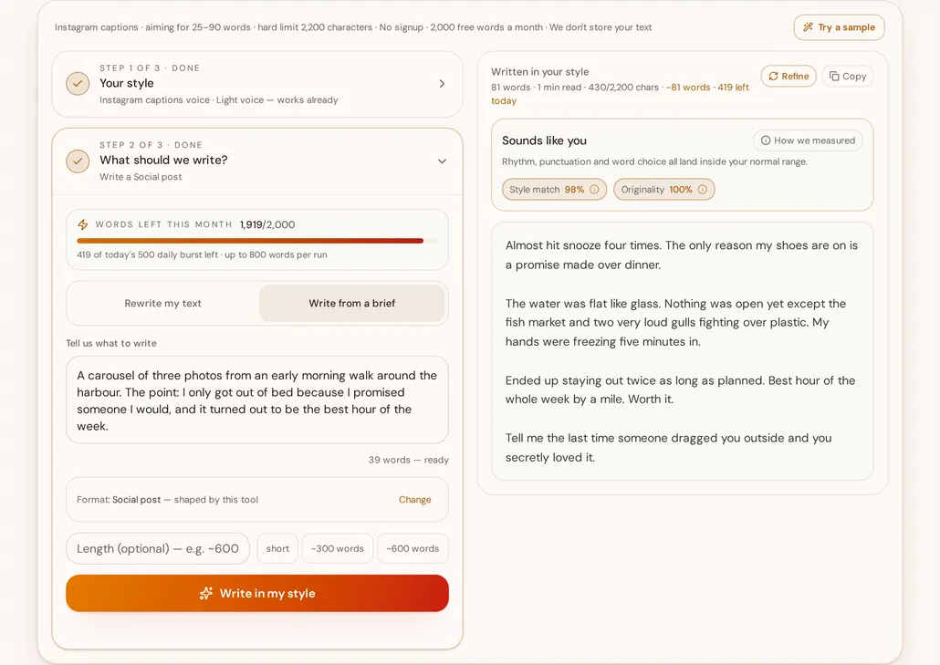Choose the ~600 words preset
940x665 pixels.
pos(413,548)
